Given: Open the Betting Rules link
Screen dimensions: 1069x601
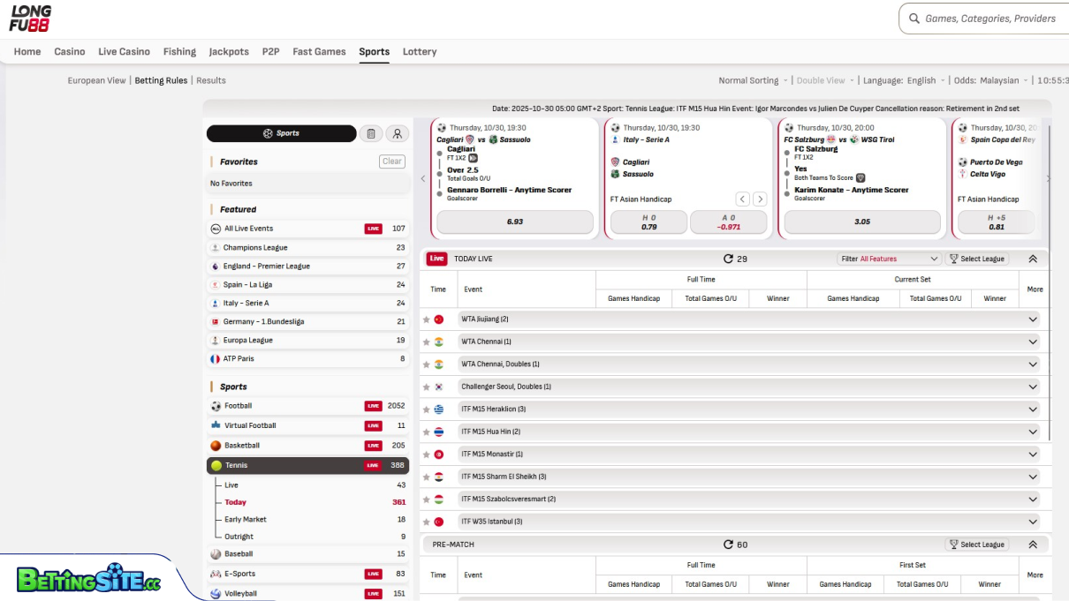Looking at the screenshot, I should (161, 80).
